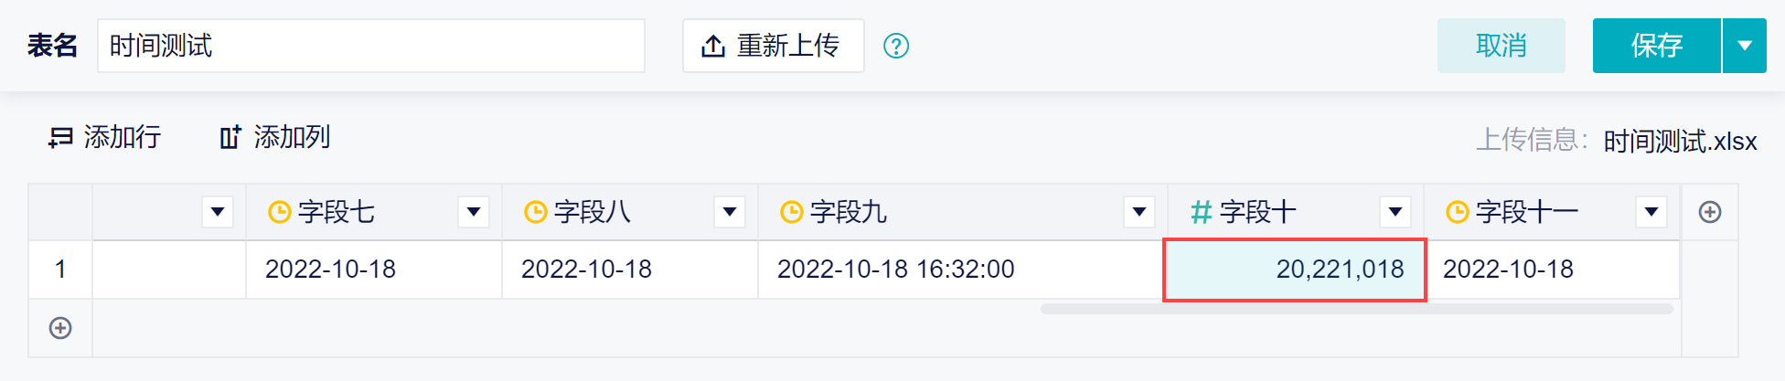Click 添加行 to add a row
The width and height of the screenshot is (1785, 381).
click(105, 137)
